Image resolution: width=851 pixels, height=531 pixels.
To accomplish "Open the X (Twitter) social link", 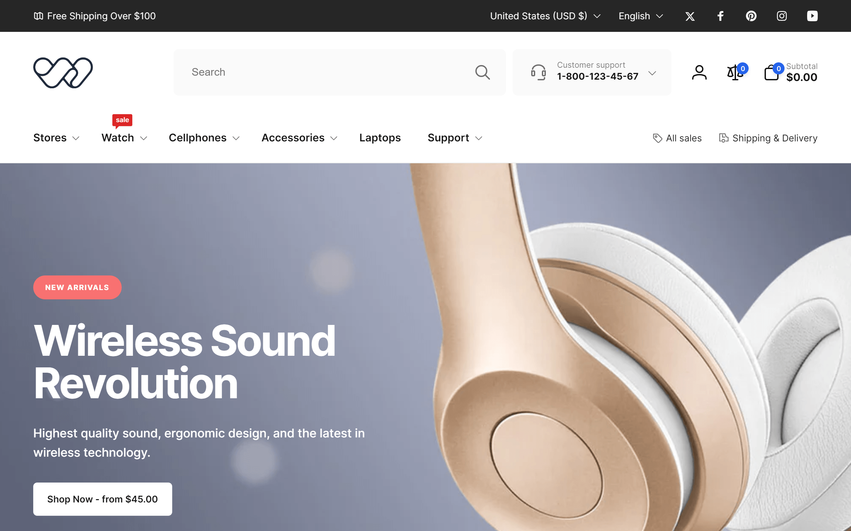I will (689, 16).
